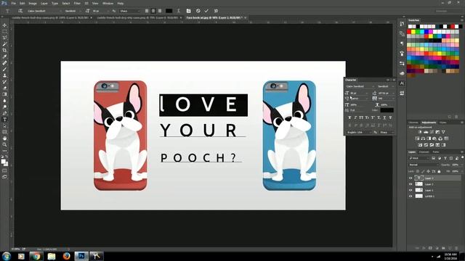This screenshot has height=261, width=465.
Task: Hide the bottom layer via eye icon
Action: pos(411,196)
